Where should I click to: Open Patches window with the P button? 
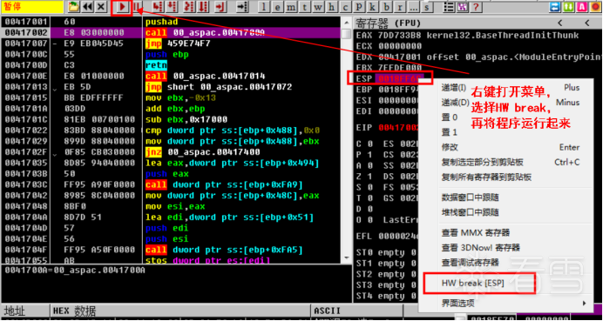(359, 7)
